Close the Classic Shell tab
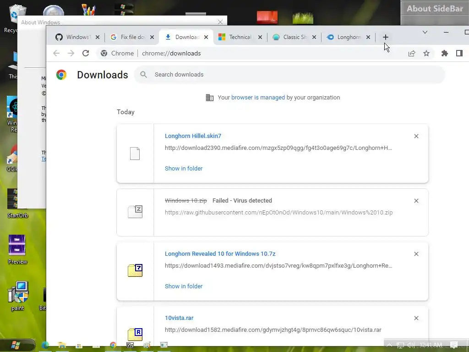Viewport: 469px width, 352px height. pos(314,37)
